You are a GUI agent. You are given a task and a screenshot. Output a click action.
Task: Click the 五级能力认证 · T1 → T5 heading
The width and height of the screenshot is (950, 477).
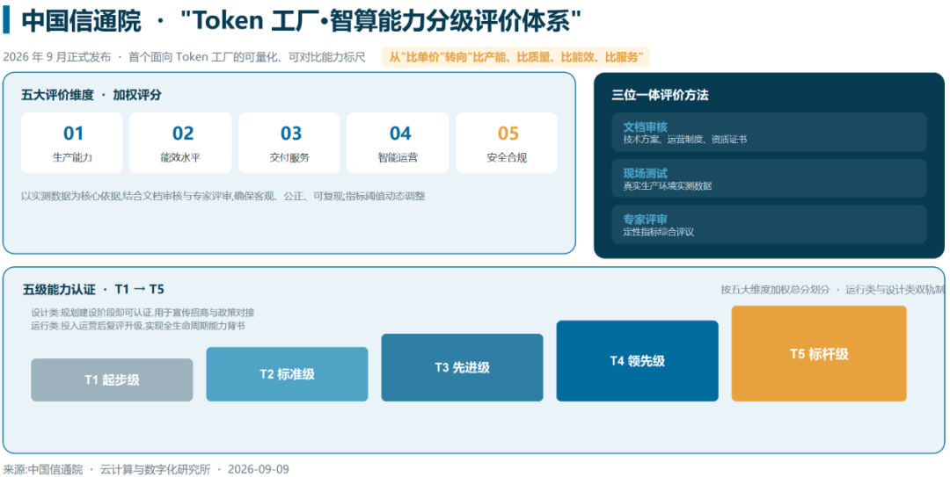(x=94, y=289)
